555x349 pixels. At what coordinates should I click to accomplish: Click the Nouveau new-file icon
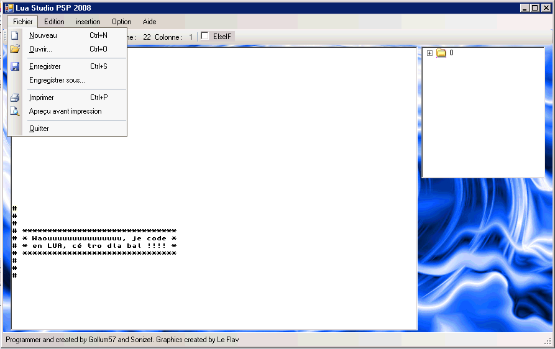14,35
